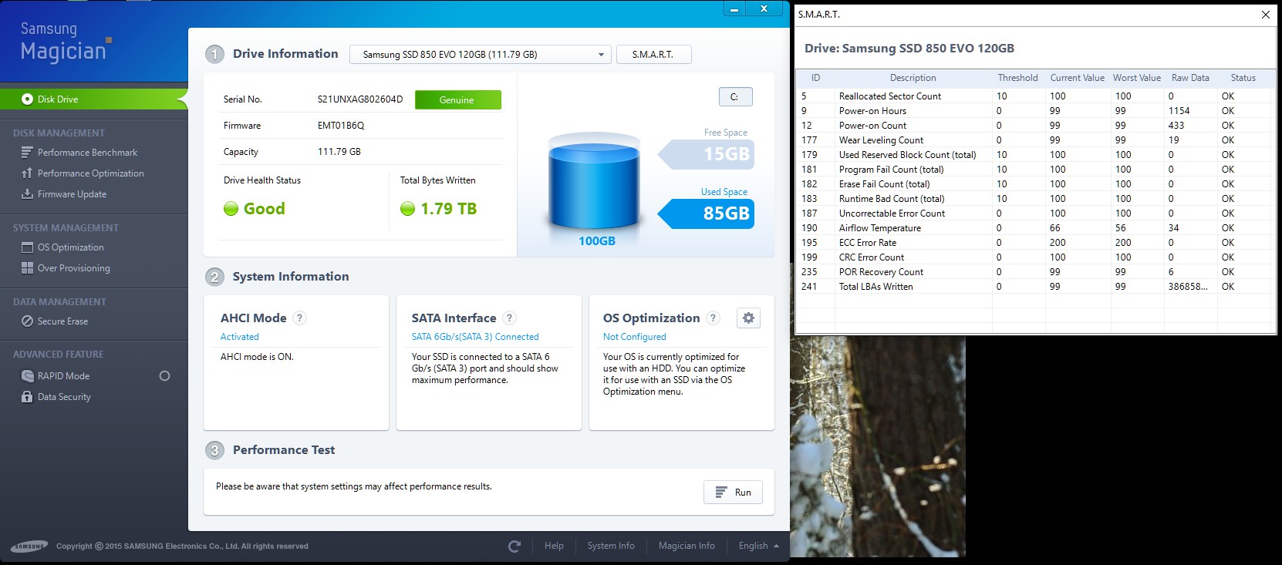The width and height of the screenshot is (1282, 565).
Task: Run the performance test
Action: pos(733,493)
